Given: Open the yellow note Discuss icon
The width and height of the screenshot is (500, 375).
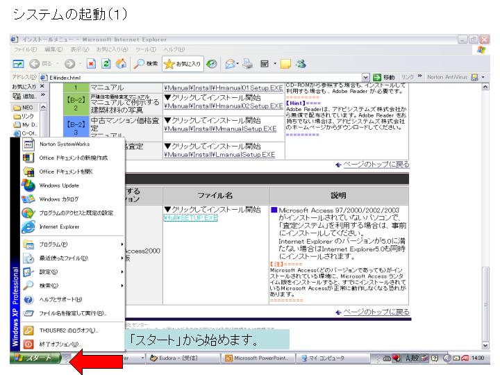Looking at the screenshot, I should click(x=285, y=64).
